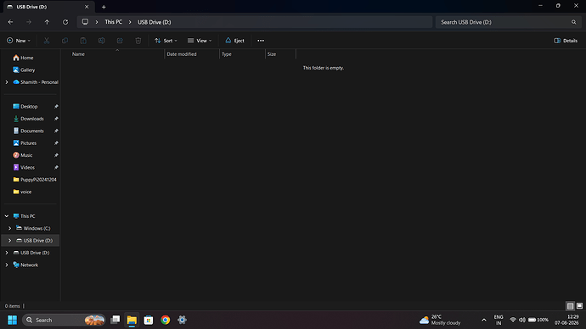The width and height of the screenshot is (586, 329).
Task: Click the taskbar Search box
Action: (x=64, y=320)
